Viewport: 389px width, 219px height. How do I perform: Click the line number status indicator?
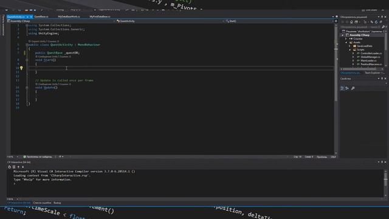297,157
